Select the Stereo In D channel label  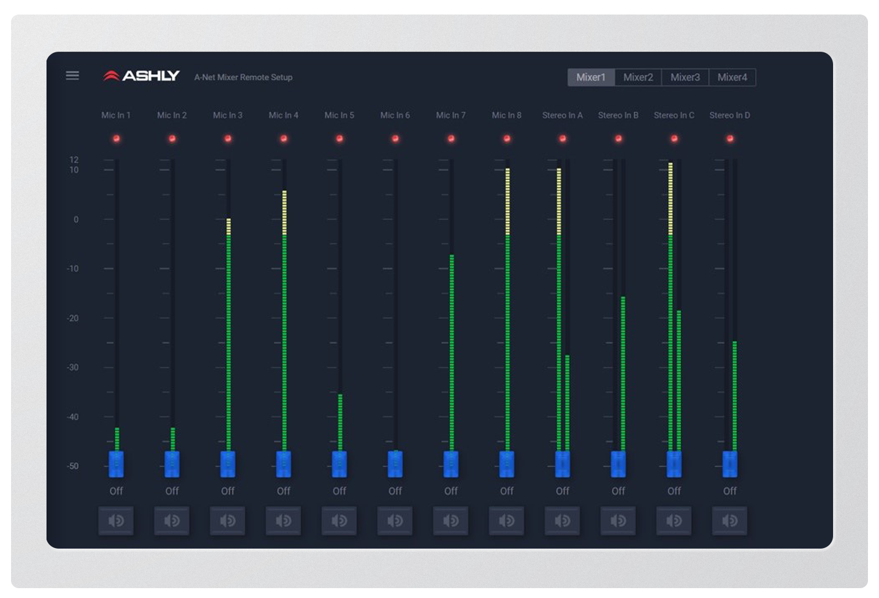click(730, 115)
